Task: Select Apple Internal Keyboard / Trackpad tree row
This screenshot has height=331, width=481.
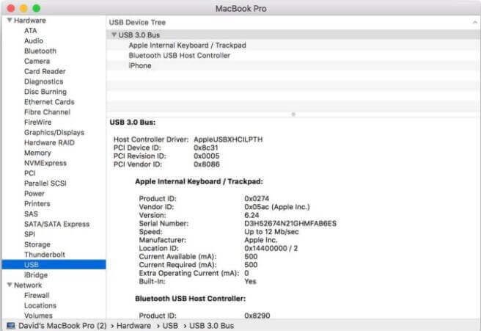Action: click(x=293, y=46)
